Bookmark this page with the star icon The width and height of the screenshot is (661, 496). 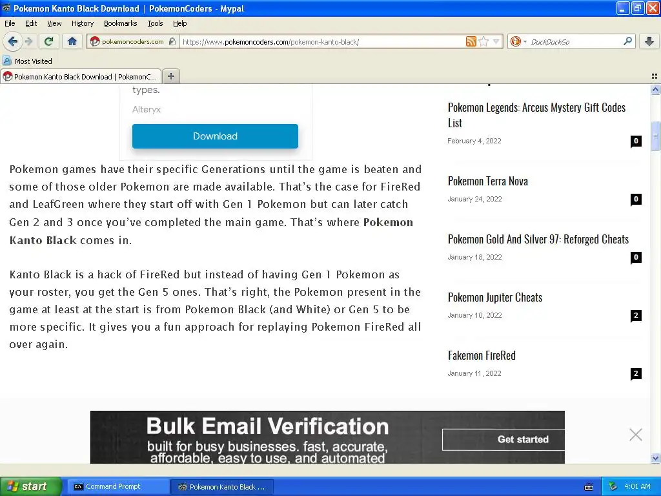[484, 41]
